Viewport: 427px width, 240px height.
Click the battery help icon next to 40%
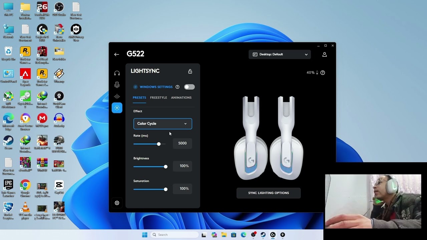click(x=323, y=73)
